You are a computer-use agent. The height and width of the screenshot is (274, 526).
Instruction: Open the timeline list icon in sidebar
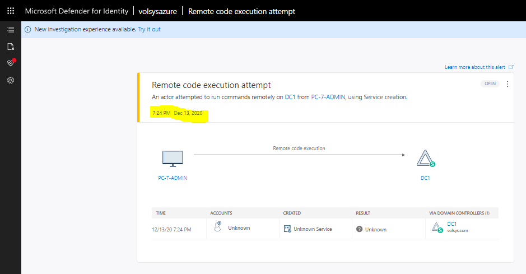point(10,29)
